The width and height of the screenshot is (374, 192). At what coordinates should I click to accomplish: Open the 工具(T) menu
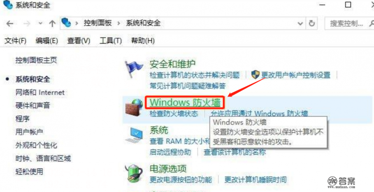point(110,41)
